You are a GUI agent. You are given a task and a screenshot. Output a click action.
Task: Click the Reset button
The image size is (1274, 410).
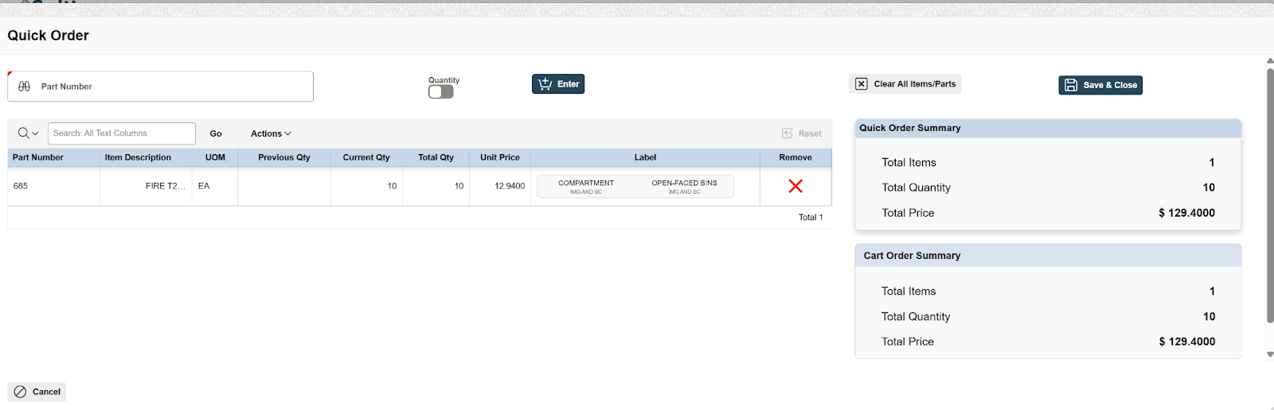tap(802, 133)
